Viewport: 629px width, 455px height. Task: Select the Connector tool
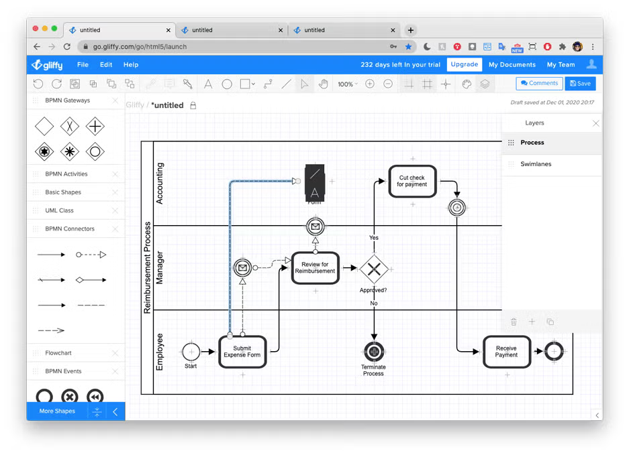pyautogui.click(x=268, y=84)
